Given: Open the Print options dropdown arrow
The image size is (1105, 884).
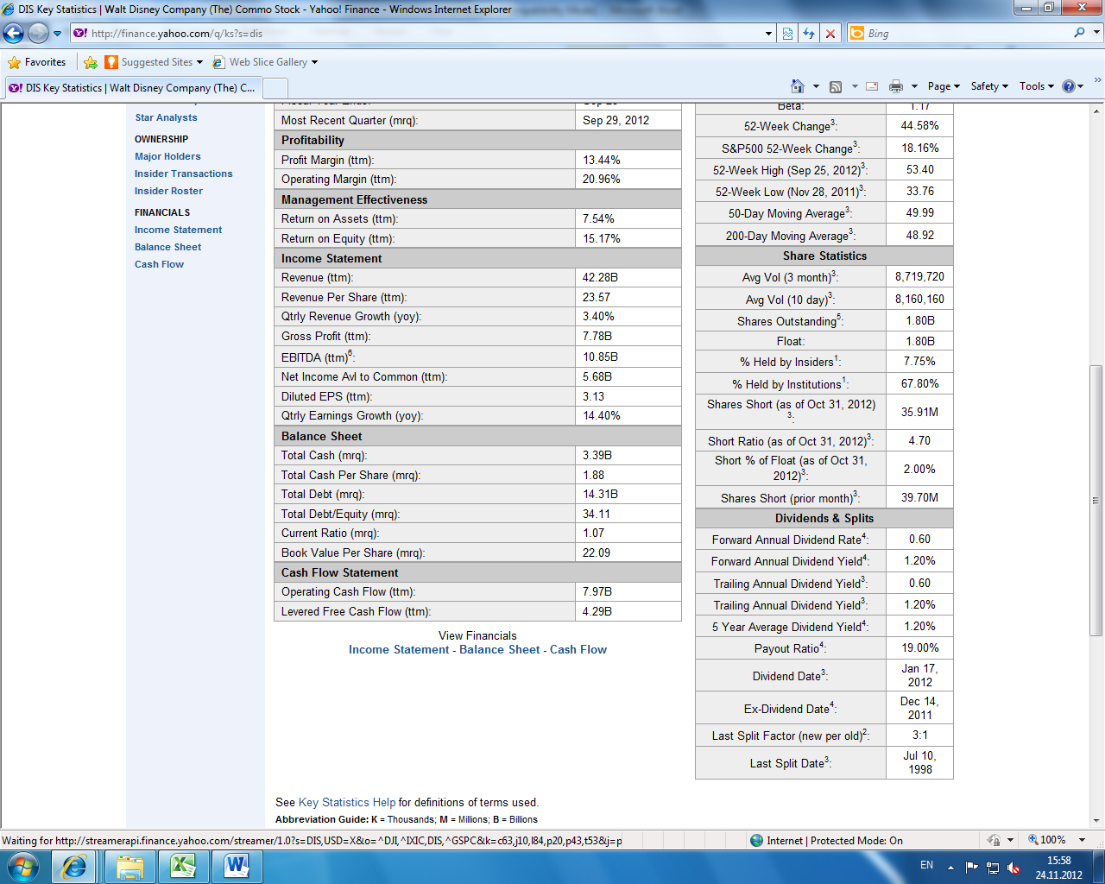Looking at the screenshot, I should click(x=914, y=86).
